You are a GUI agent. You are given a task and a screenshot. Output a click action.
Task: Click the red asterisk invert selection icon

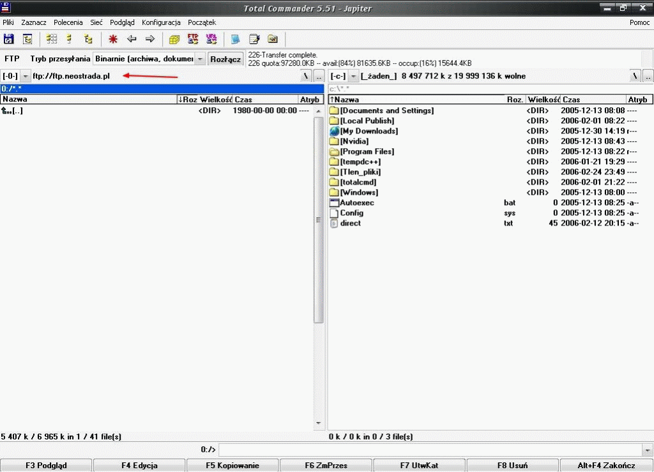pyautogui.click(x=113, y=39)
